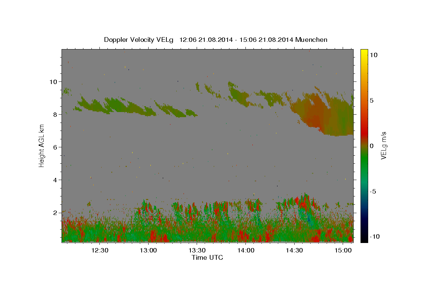
Task: Click the "VELg m/s" colorbar label
Action: 383,145
